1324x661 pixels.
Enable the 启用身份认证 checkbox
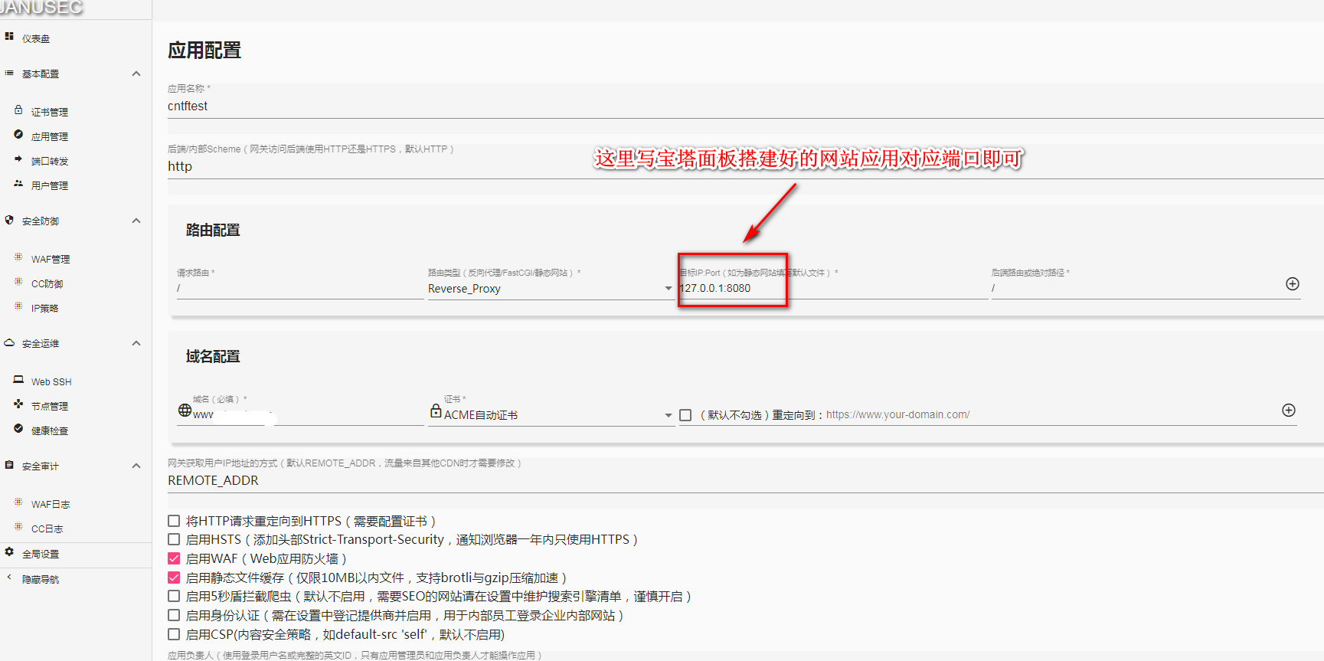[174, 615]
